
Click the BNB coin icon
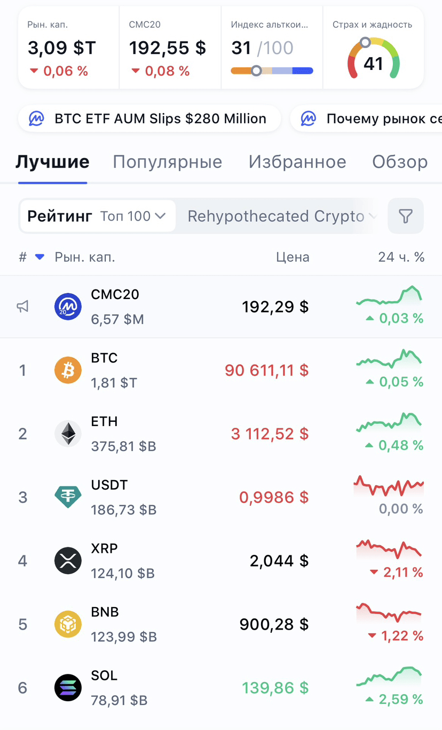[68, 624]
